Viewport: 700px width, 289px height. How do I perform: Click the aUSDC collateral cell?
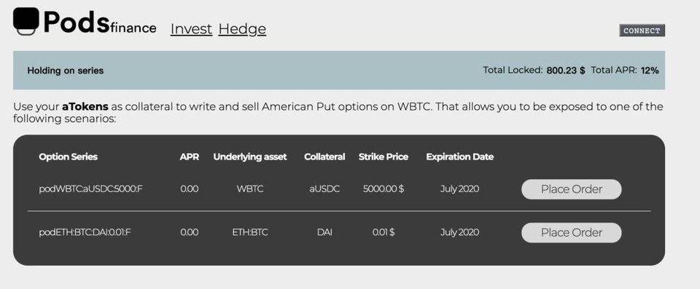(x=324, y=189)
